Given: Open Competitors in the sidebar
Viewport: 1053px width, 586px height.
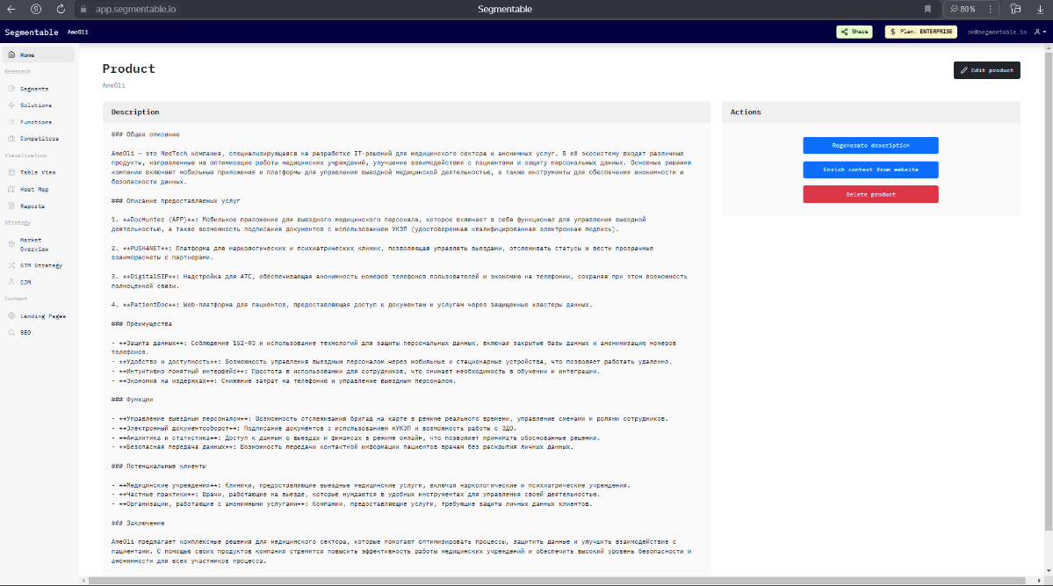Looking at the screenshot, I should [39, 139].
